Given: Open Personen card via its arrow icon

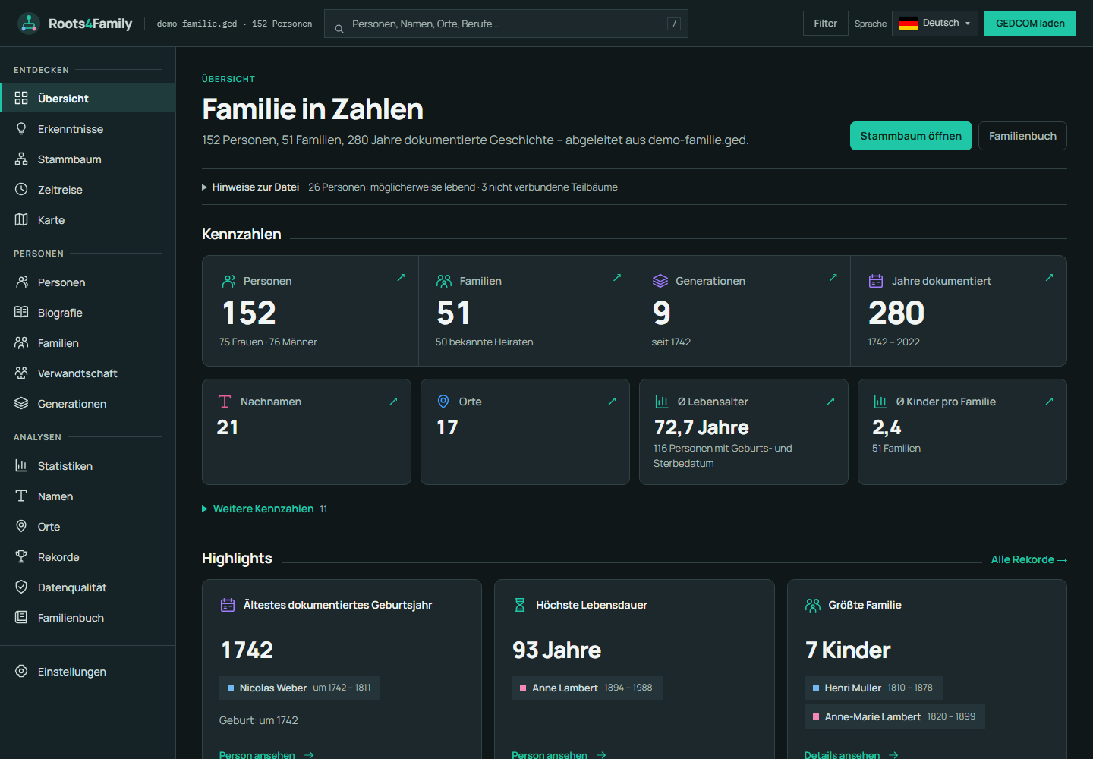Looking at the screenshot, I should tap(401, 278).
